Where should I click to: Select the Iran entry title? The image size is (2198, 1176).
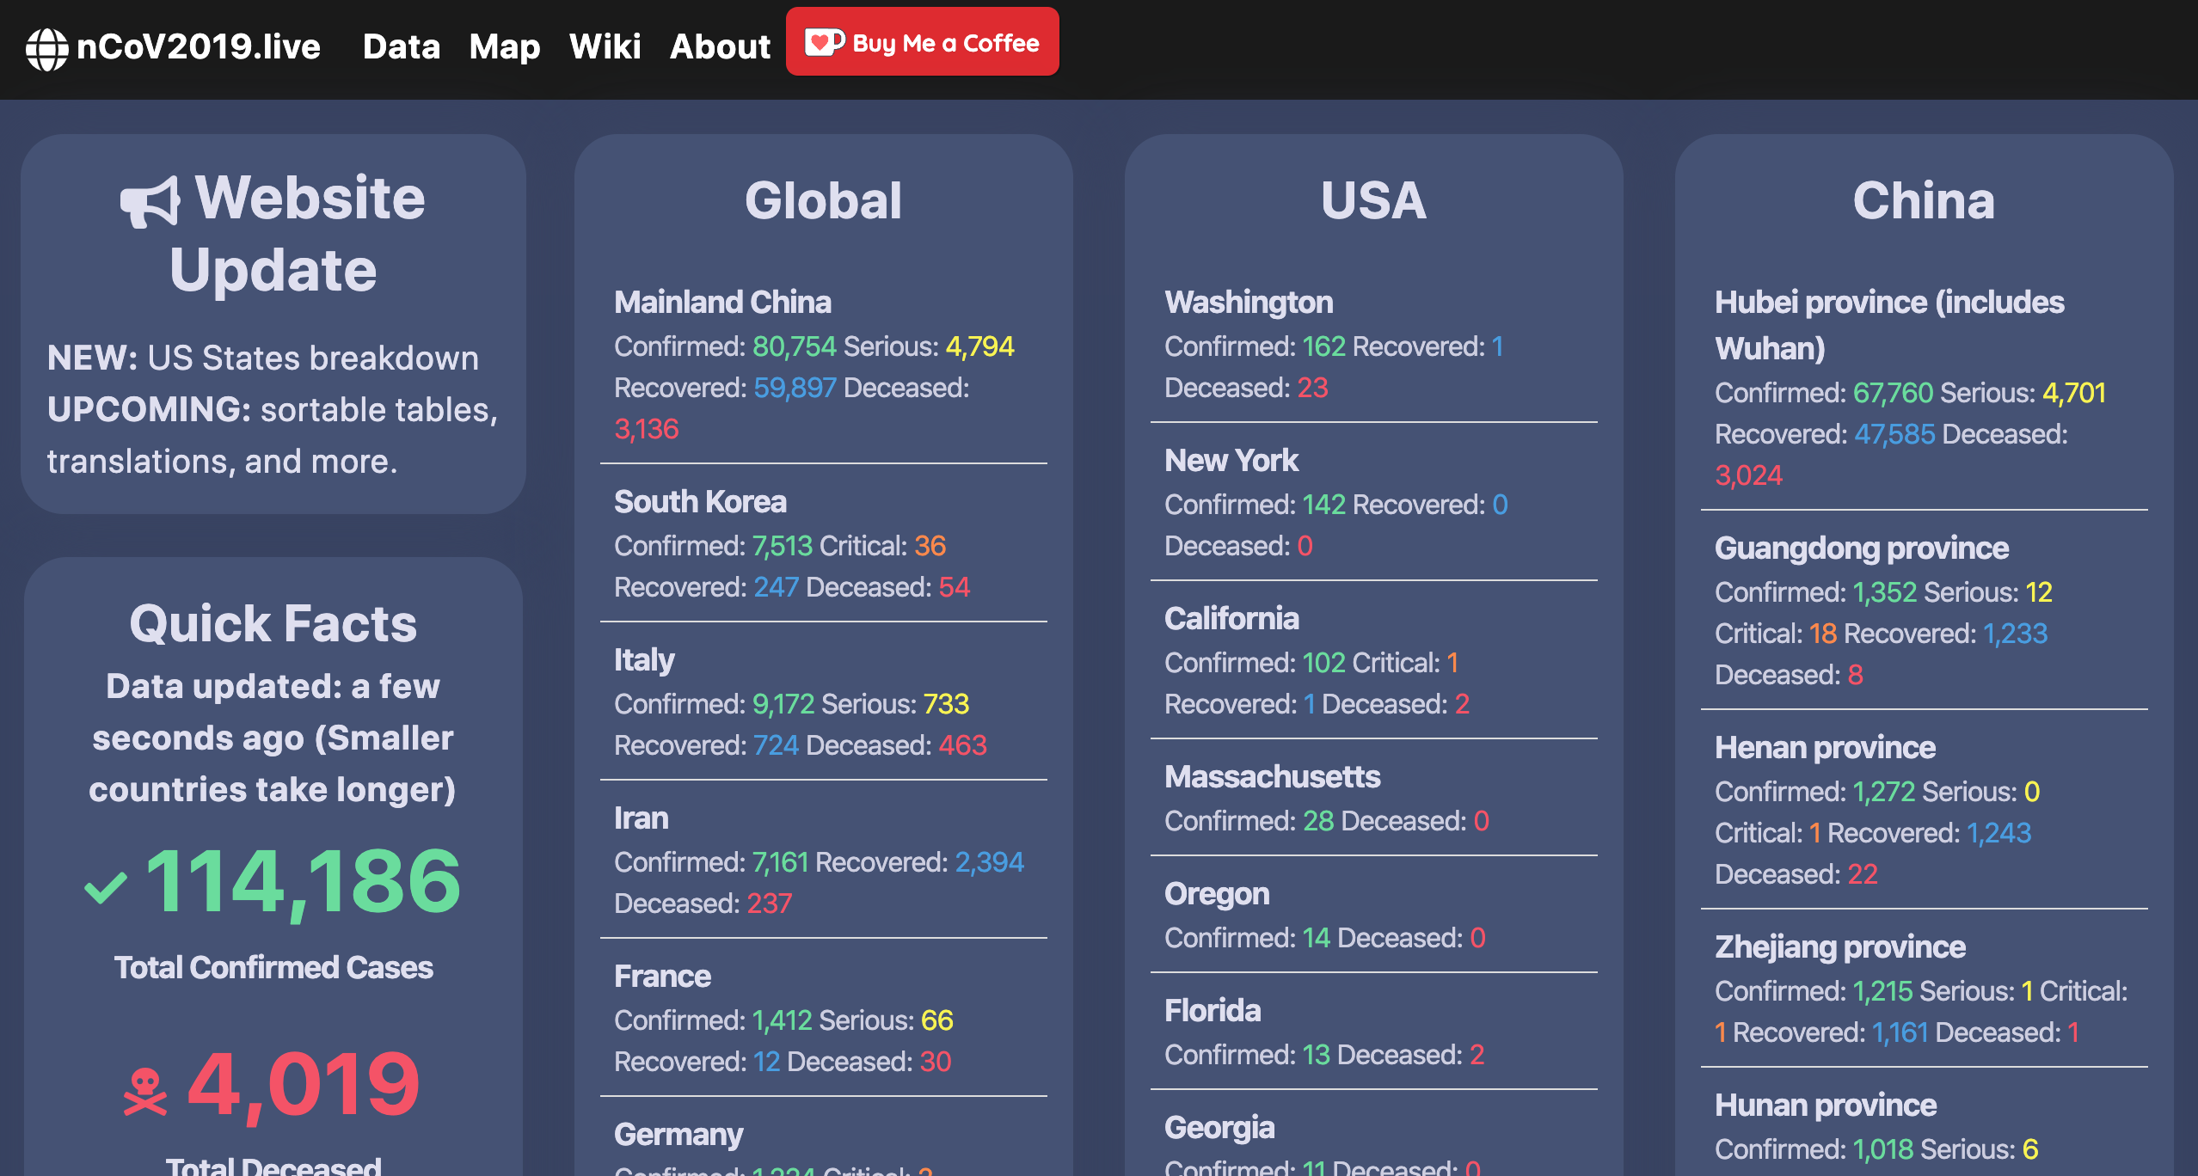click(x=641, y=818)
